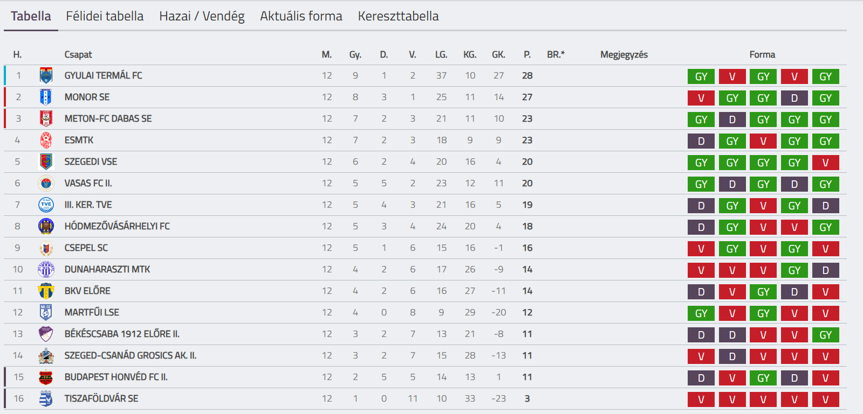Screen dimensions: 863x414
Task: Click the Monor SE team logo
Action: (46, 97)
